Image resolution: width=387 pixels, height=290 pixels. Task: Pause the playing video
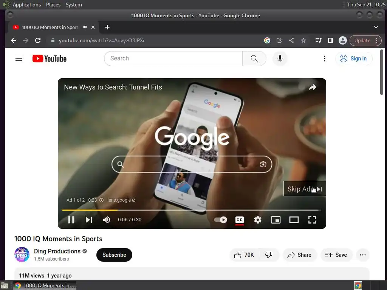point(71,220)
